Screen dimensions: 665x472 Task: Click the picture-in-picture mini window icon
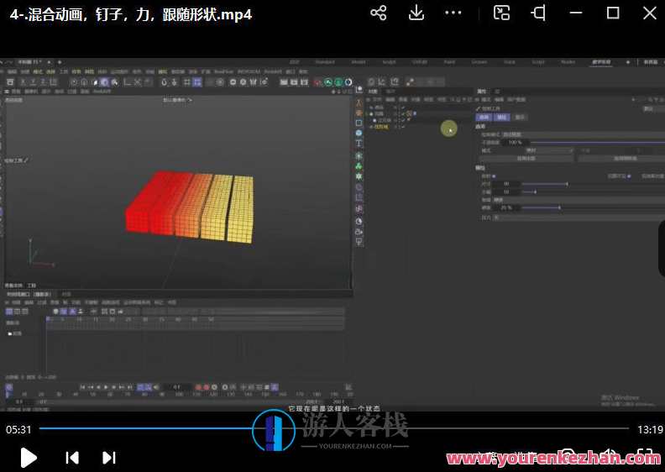501,13
